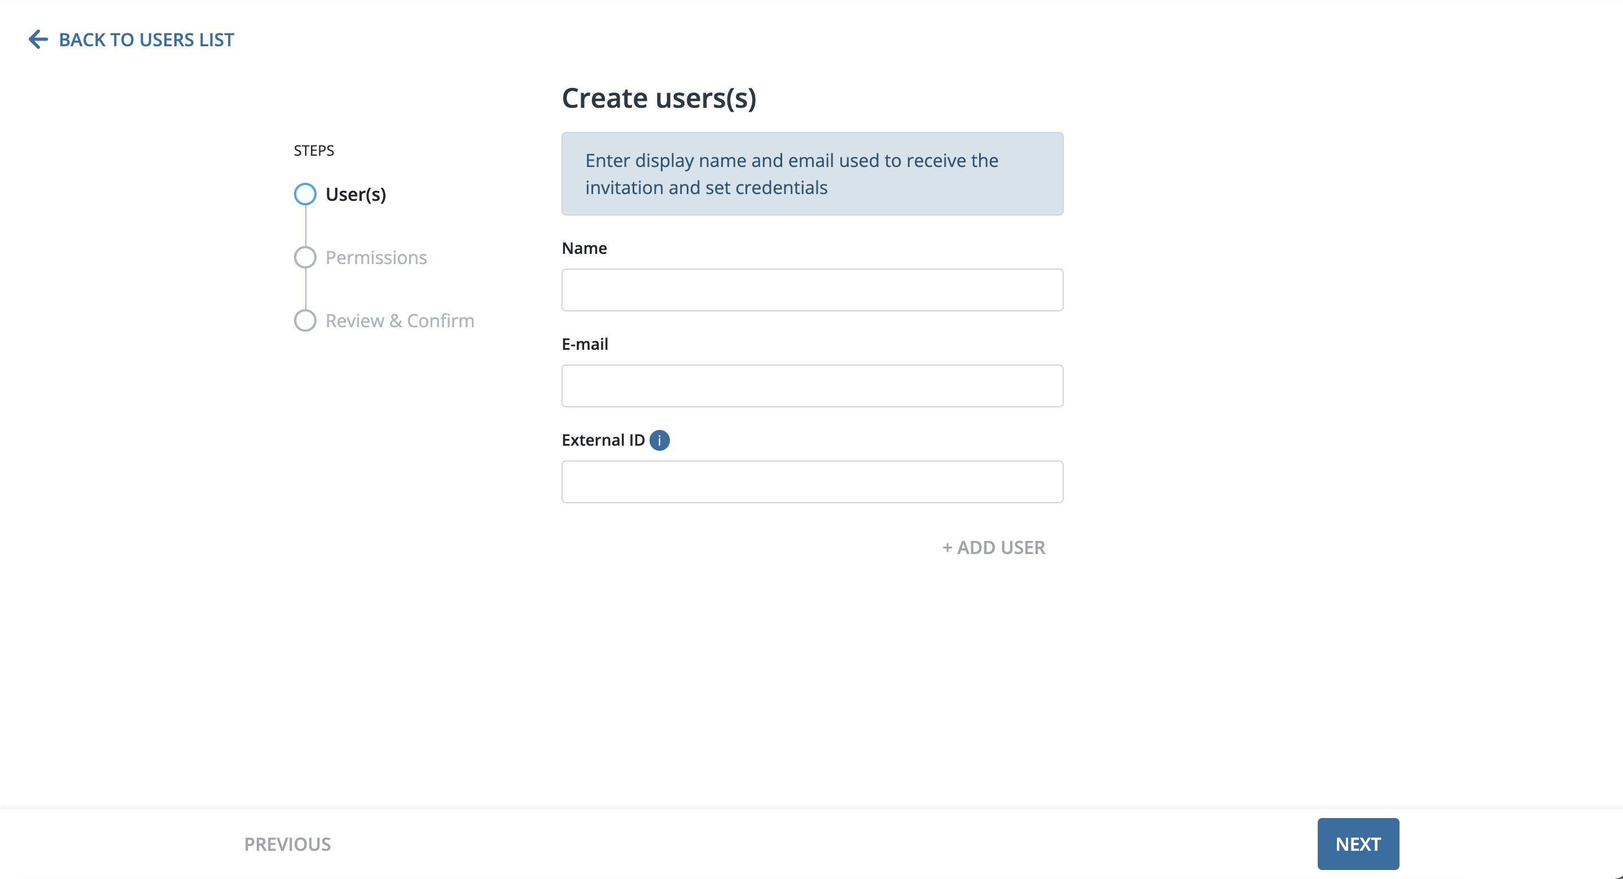Click the External ID label text
1623x879 pixels.
click(603, 440)
